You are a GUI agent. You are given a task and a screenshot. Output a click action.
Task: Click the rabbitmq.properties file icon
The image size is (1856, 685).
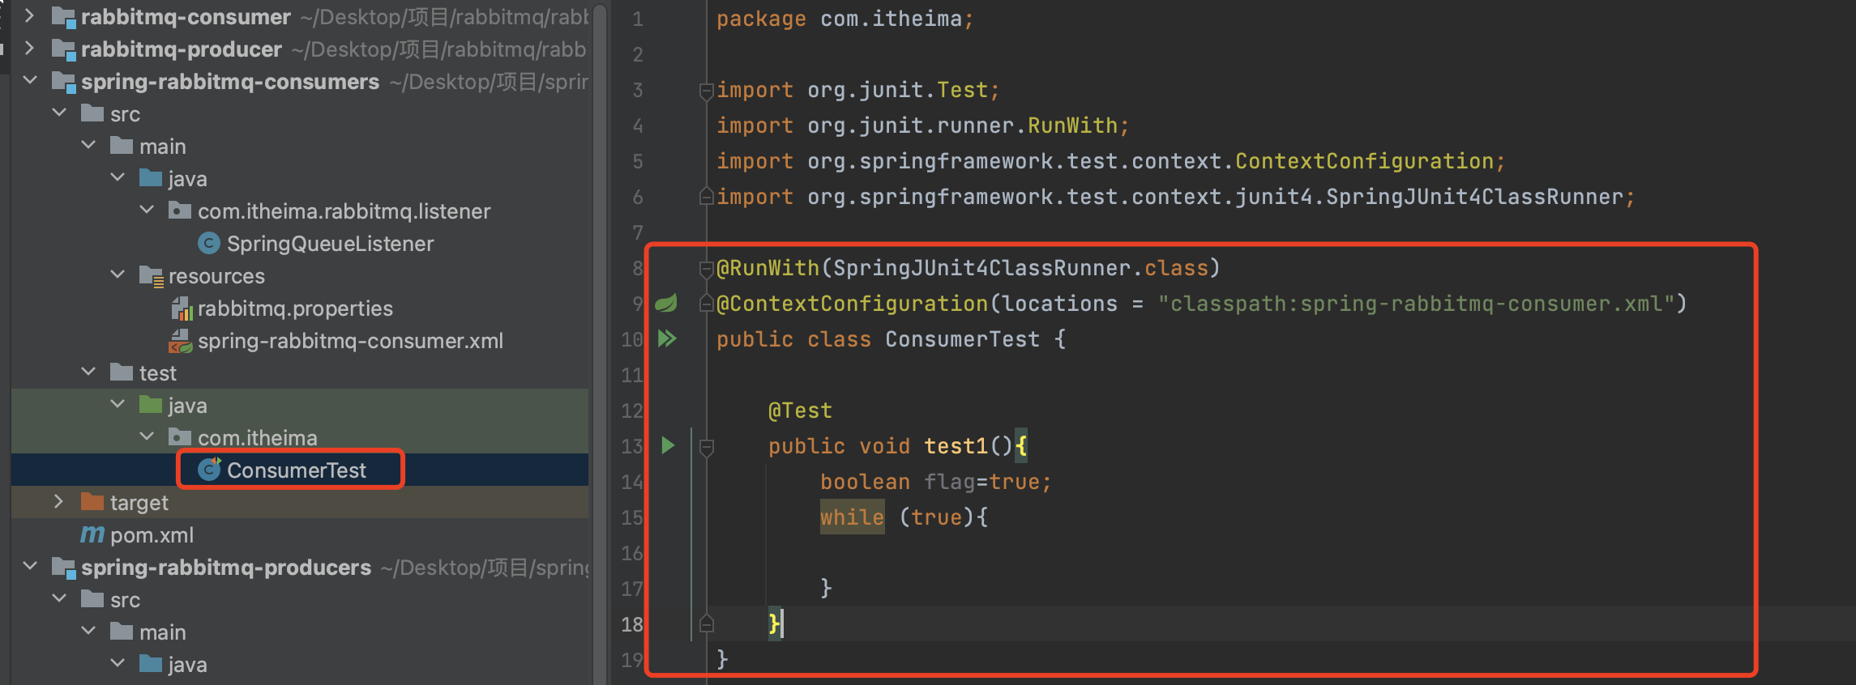click(x=182, y=308)
